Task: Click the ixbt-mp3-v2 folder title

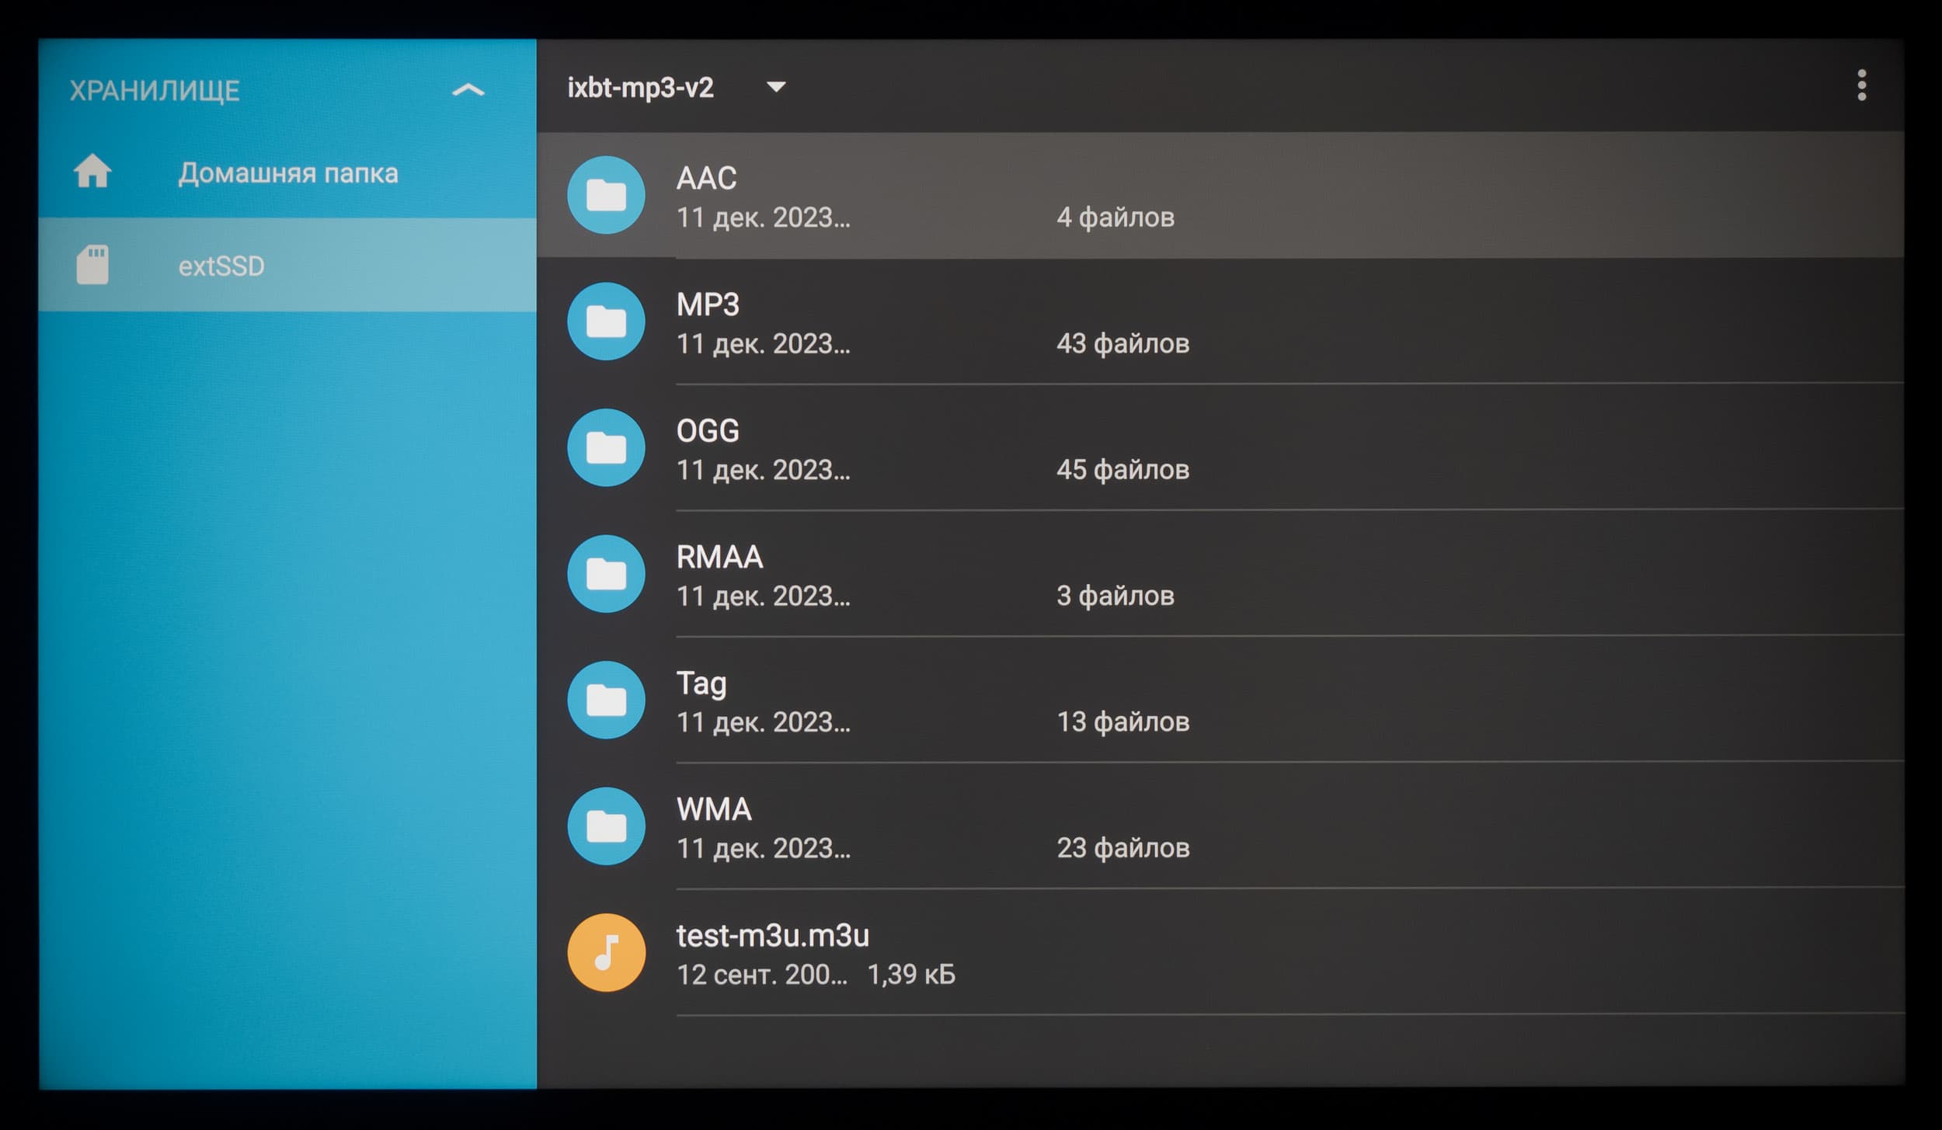Action: 640,88
